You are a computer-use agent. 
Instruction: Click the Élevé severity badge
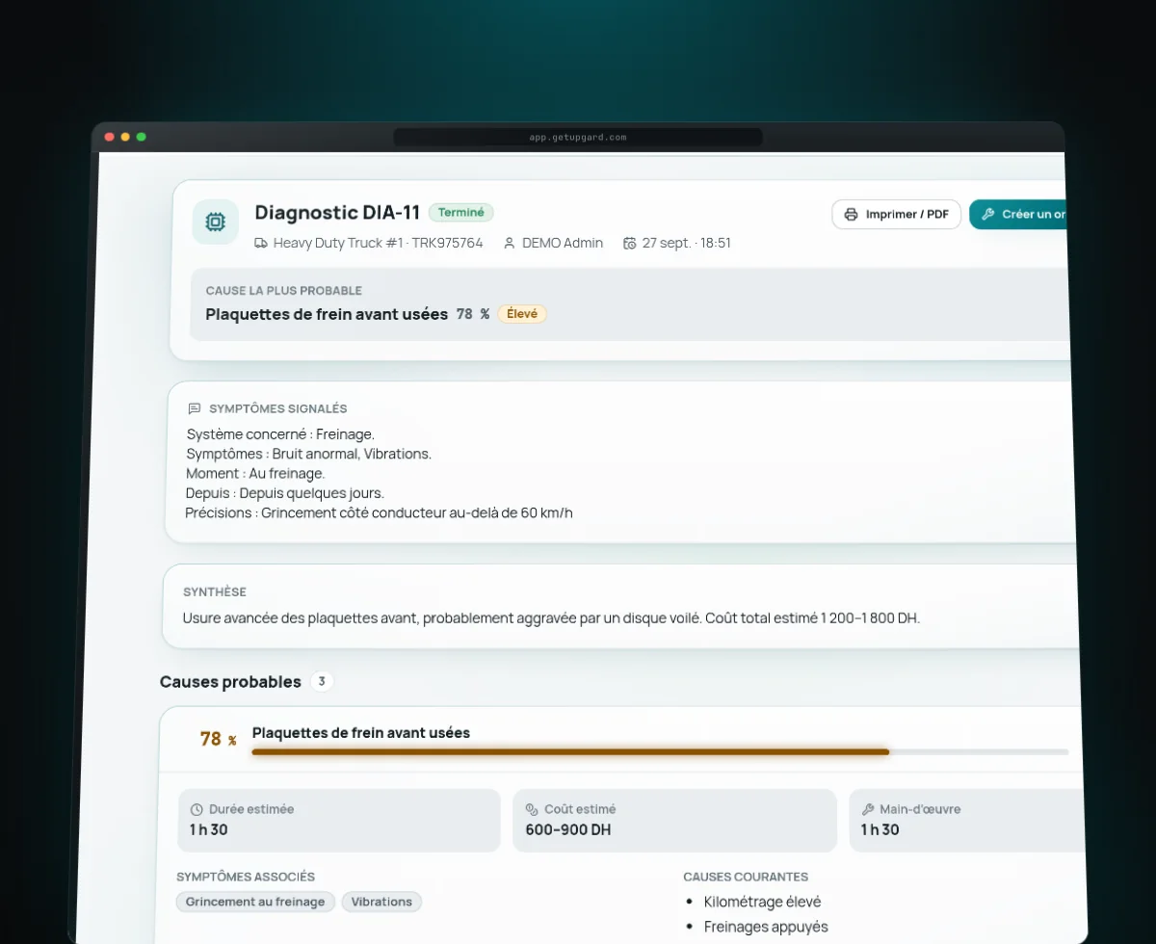522,314
